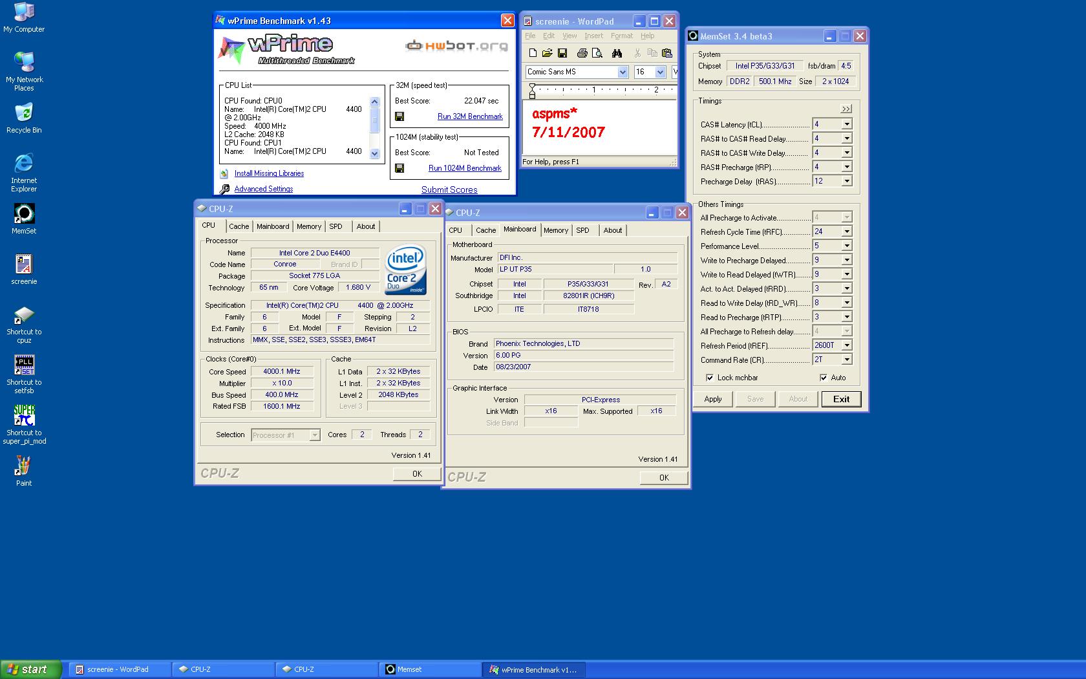Click the Find binoculars icon in WordPad
The width and height of the screenshot is (1086, 679).
[617, 53]
